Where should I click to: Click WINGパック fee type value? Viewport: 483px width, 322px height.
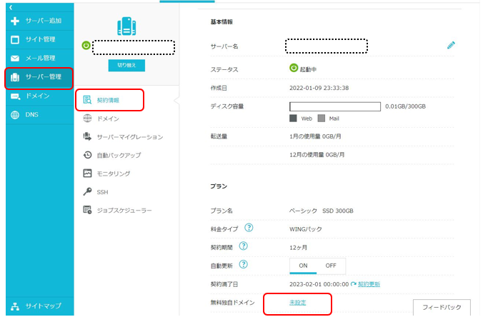coord(306,229)
